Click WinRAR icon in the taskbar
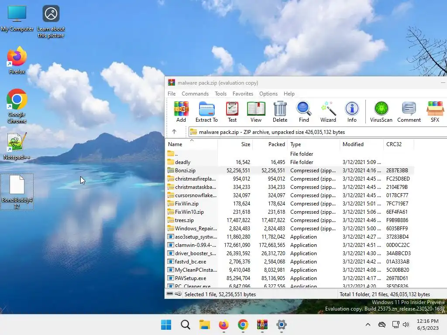This screenshot has width=447, height=335. [262, 325]
